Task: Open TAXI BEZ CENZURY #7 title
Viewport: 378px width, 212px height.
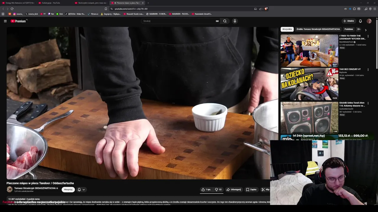Action: tap(350, 69)
